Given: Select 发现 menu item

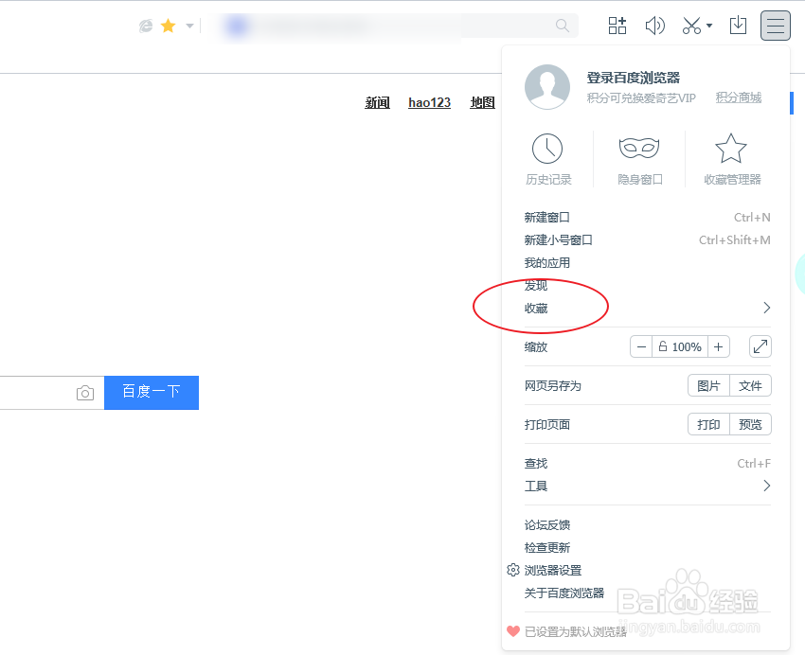Looking at the screenshot, I should click(647, 285).
